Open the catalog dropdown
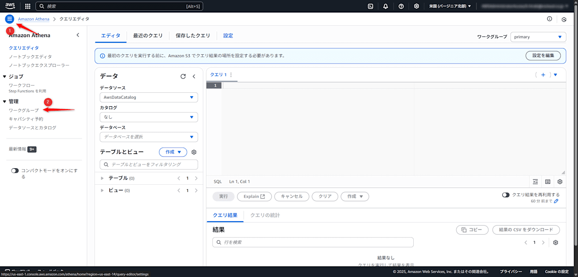Image resolution: width=578 pixels, height=277 pixels. [x=148, y=117]
